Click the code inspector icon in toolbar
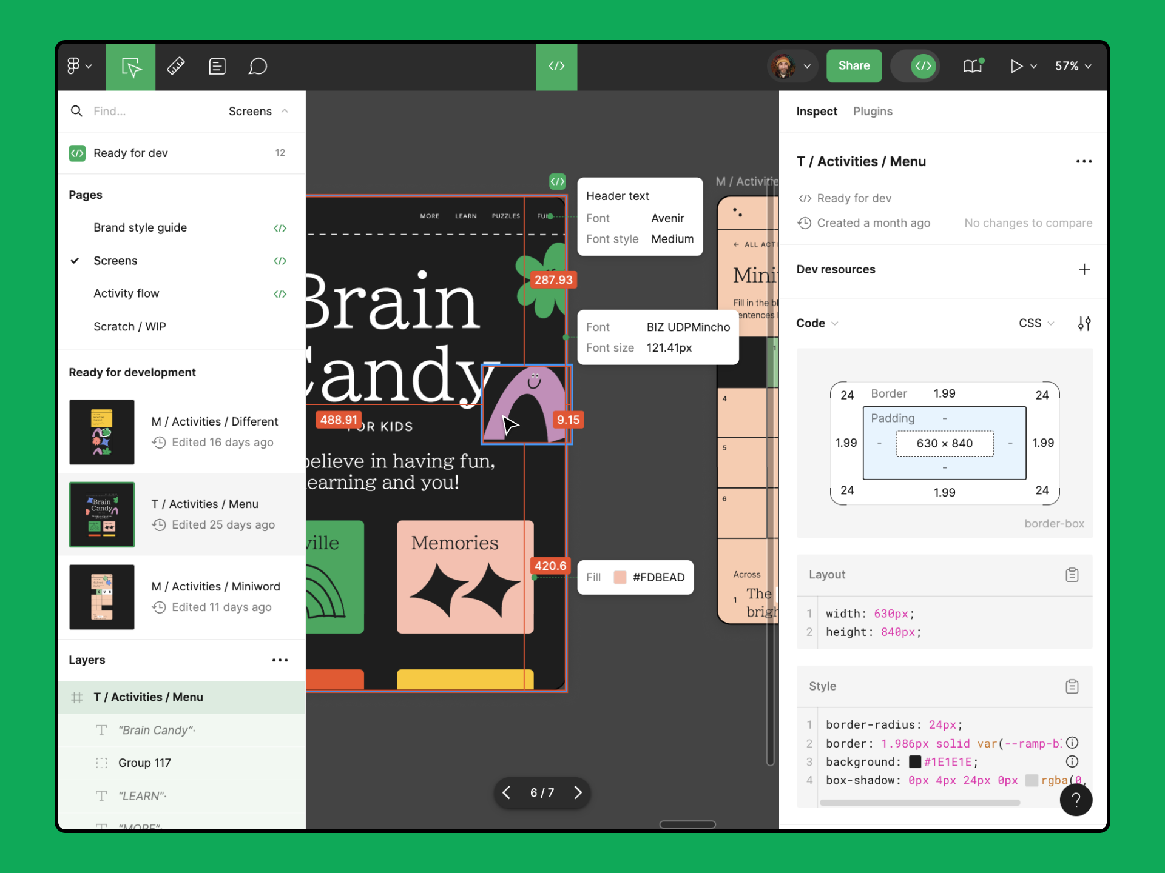This screenshot has width=1165, height=873. click(557, 65)
